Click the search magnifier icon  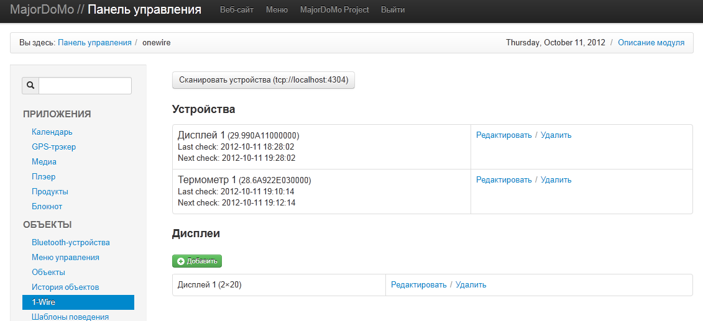30,86
